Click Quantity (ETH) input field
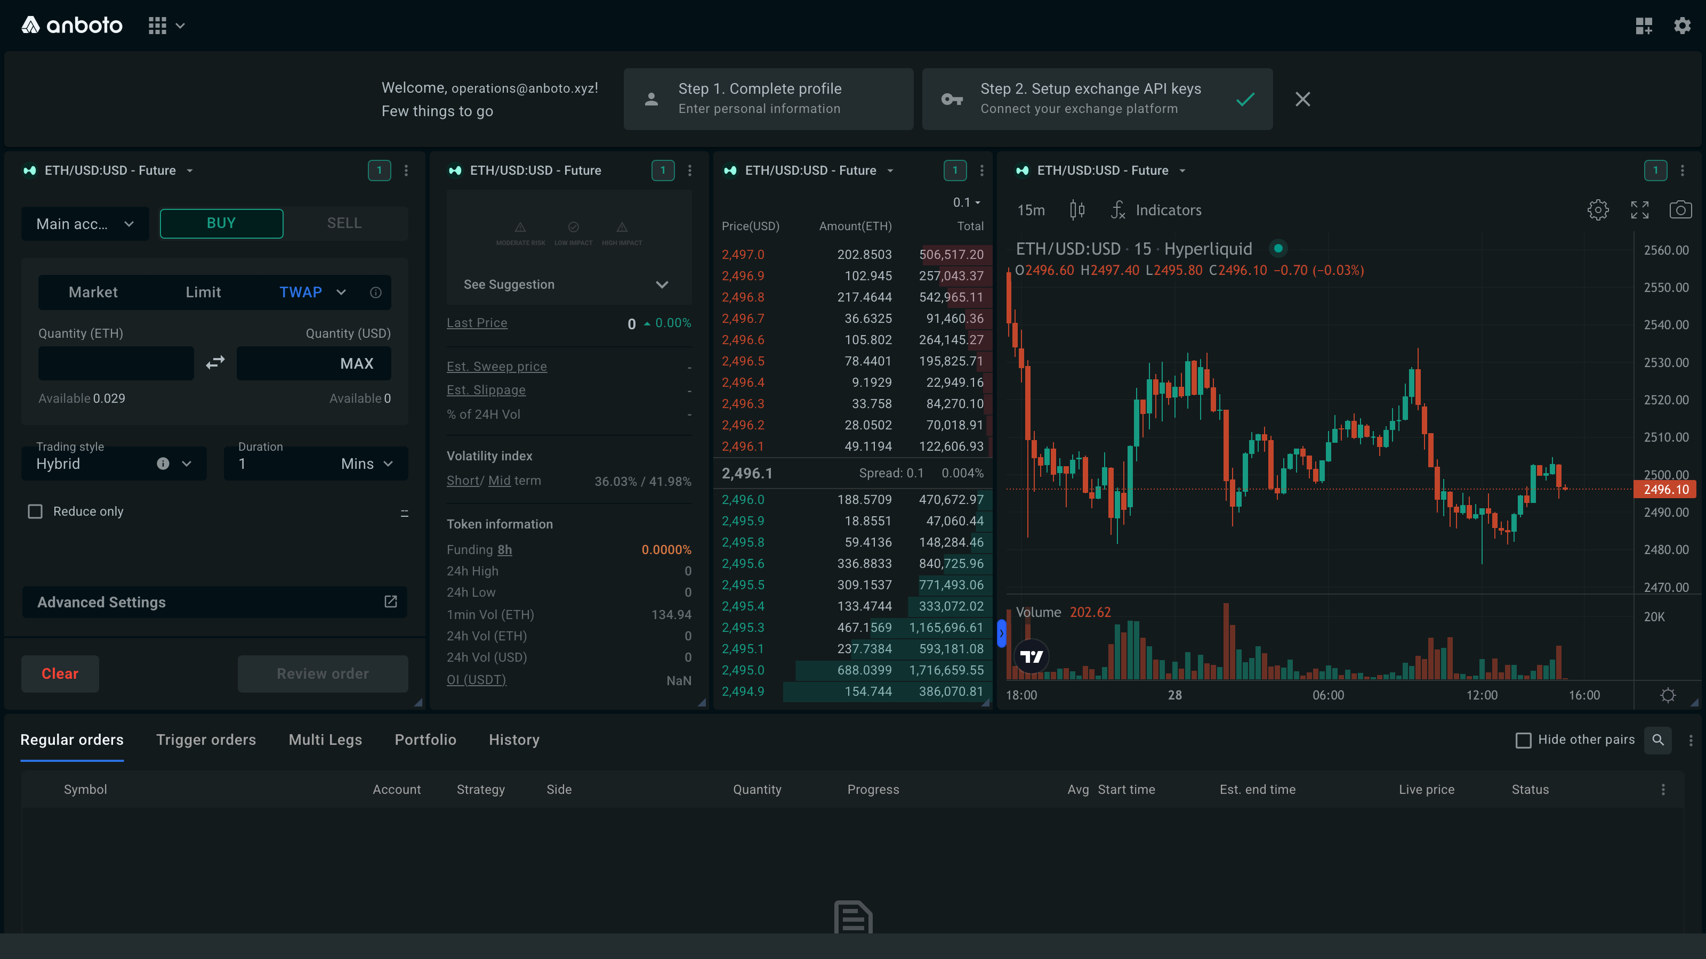This screenshot has height=959, width=1706. coord(116,363)
